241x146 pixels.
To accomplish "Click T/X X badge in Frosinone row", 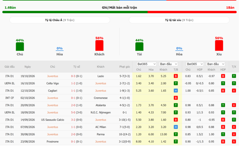I will 234,142.
